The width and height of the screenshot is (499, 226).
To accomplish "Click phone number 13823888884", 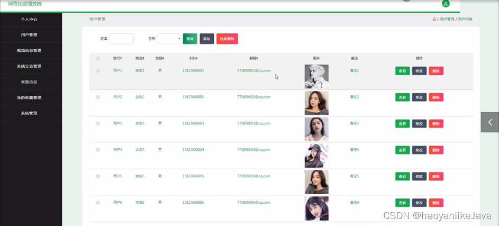I will 193,150.
